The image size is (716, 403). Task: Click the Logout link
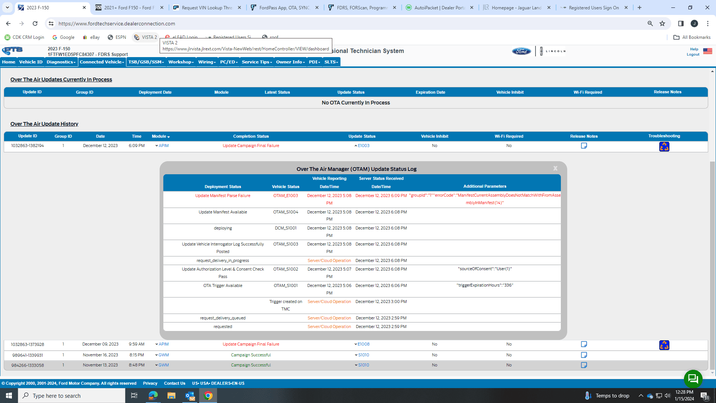click(693, 54)
